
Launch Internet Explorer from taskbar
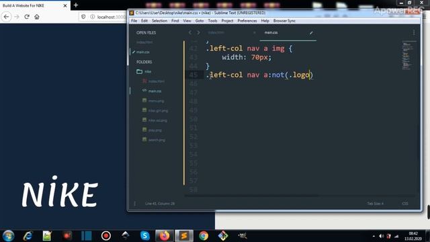pos(28,236)
